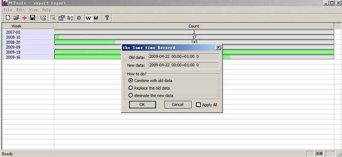342x157 pixels.
Task: Open a file with the folder icon
Action: click(16, 17)
